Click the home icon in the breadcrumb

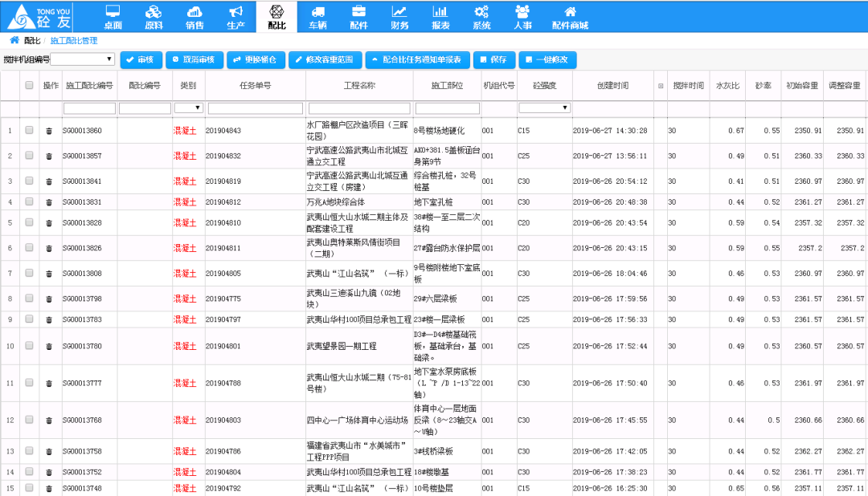click(x=14, y=40)
